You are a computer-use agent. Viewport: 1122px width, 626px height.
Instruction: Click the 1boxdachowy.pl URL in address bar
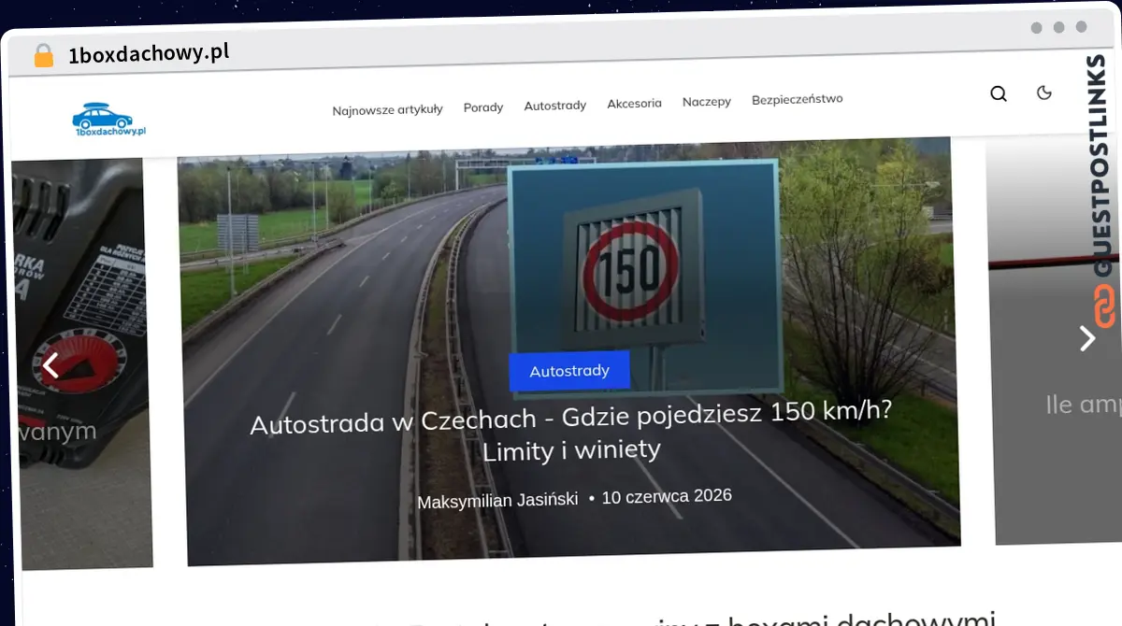(x=149, y=53)
